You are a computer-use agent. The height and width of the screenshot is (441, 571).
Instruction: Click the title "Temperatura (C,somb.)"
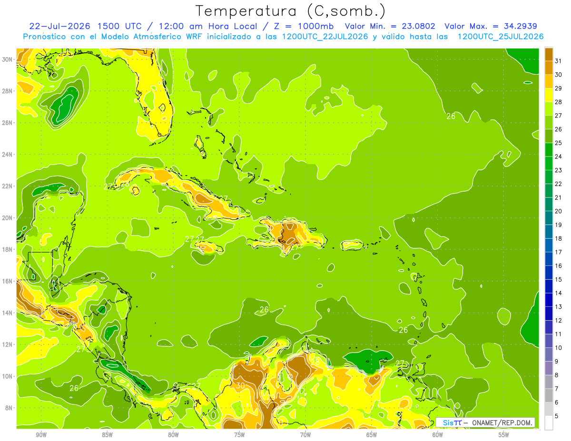290,11
